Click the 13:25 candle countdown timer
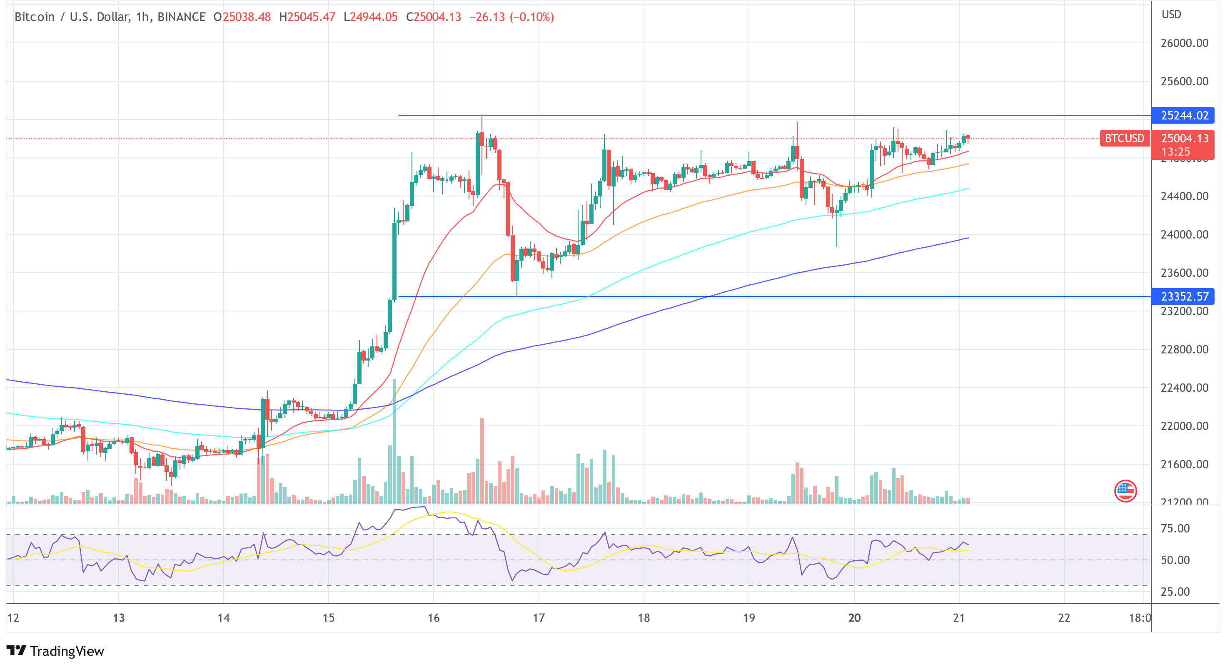This screenshot has width=1230, height=669. tap(1175, 152)
